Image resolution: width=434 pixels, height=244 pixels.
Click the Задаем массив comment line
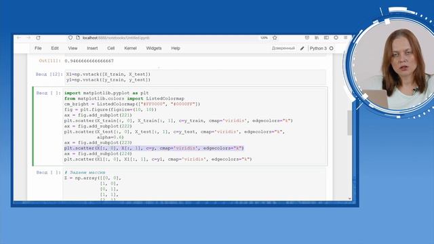coord(85,172)
